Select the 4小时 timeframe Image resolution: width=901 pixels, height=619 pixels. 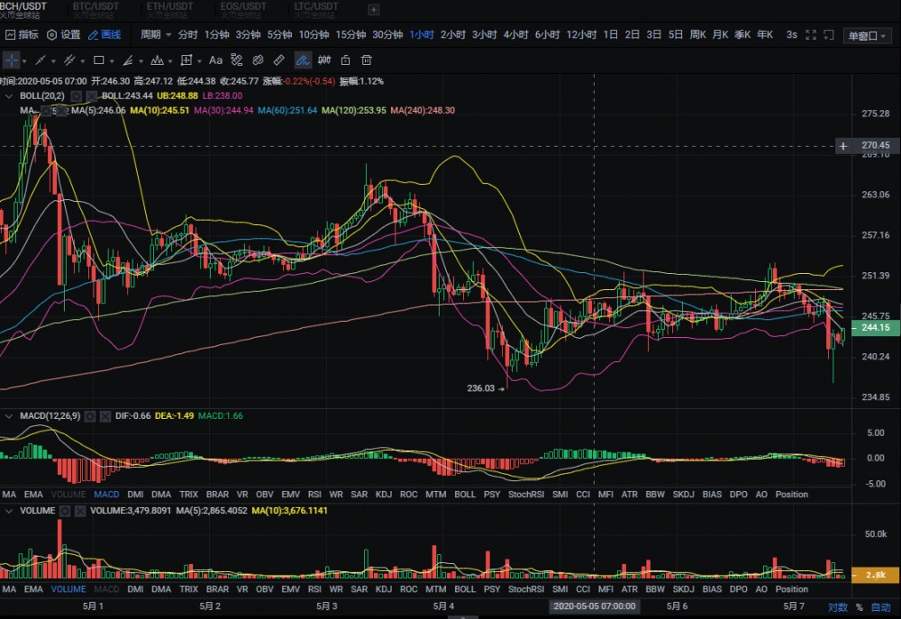click(x=515, y=35)
